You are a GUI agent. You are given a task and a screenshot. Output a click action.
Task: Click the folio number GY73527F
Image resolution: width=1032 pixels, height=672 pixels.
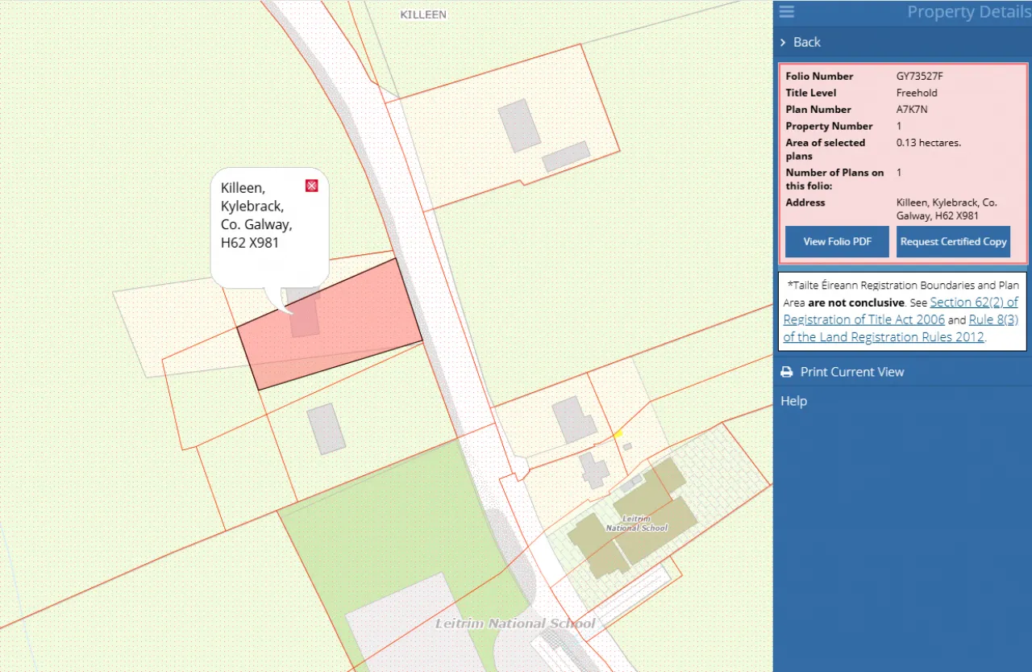[x=919, y=76]
